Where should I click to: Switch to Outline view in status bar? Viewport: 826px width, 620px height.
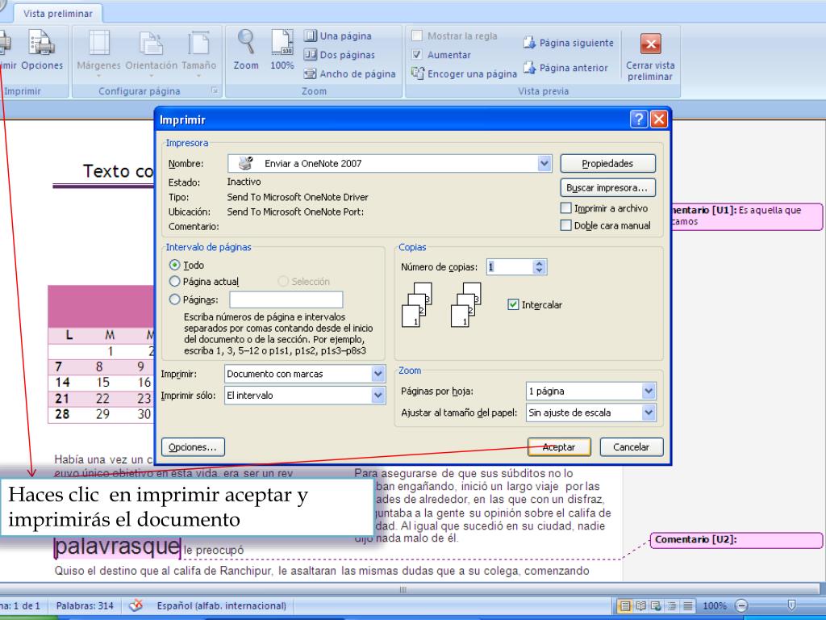[672, 605]
